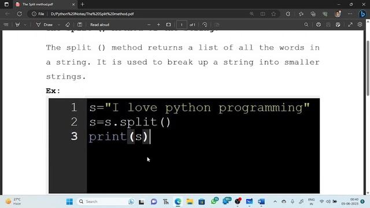370x208 pixels.
Task: Open the tab actions menu
Action: (x=6, y=4)
